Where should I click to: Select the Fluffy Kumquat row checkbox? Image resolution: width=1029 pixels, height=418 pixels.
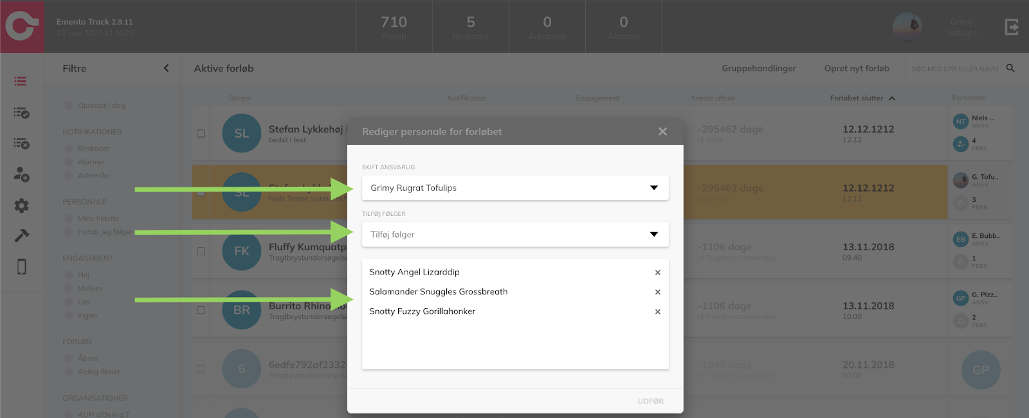tap(201, 251)
